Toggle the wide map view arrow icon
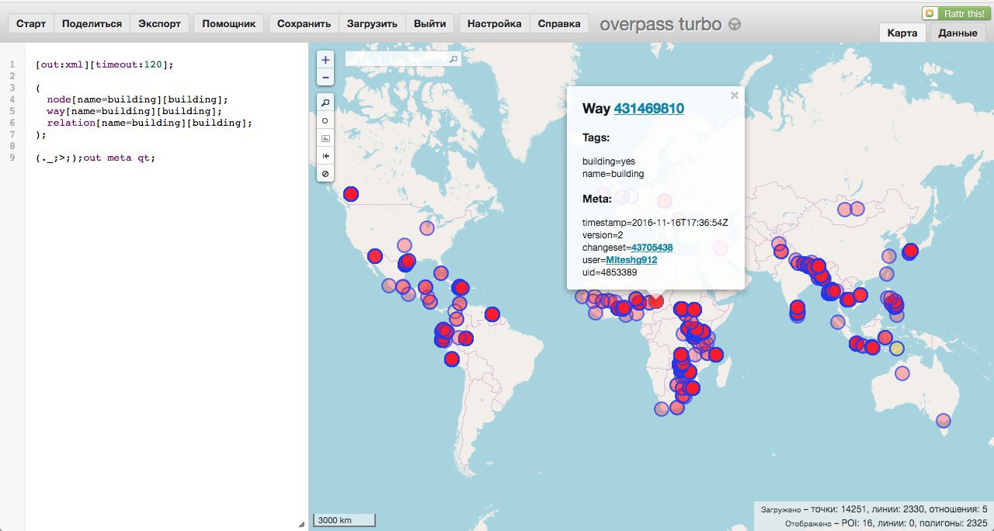 325,156
